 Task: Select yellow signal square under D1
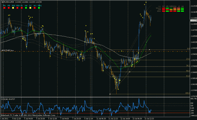click(x=30, y=8)
